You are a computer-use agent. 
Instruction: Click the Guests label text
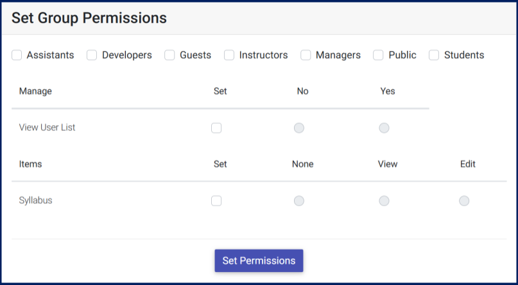(195, 55)
